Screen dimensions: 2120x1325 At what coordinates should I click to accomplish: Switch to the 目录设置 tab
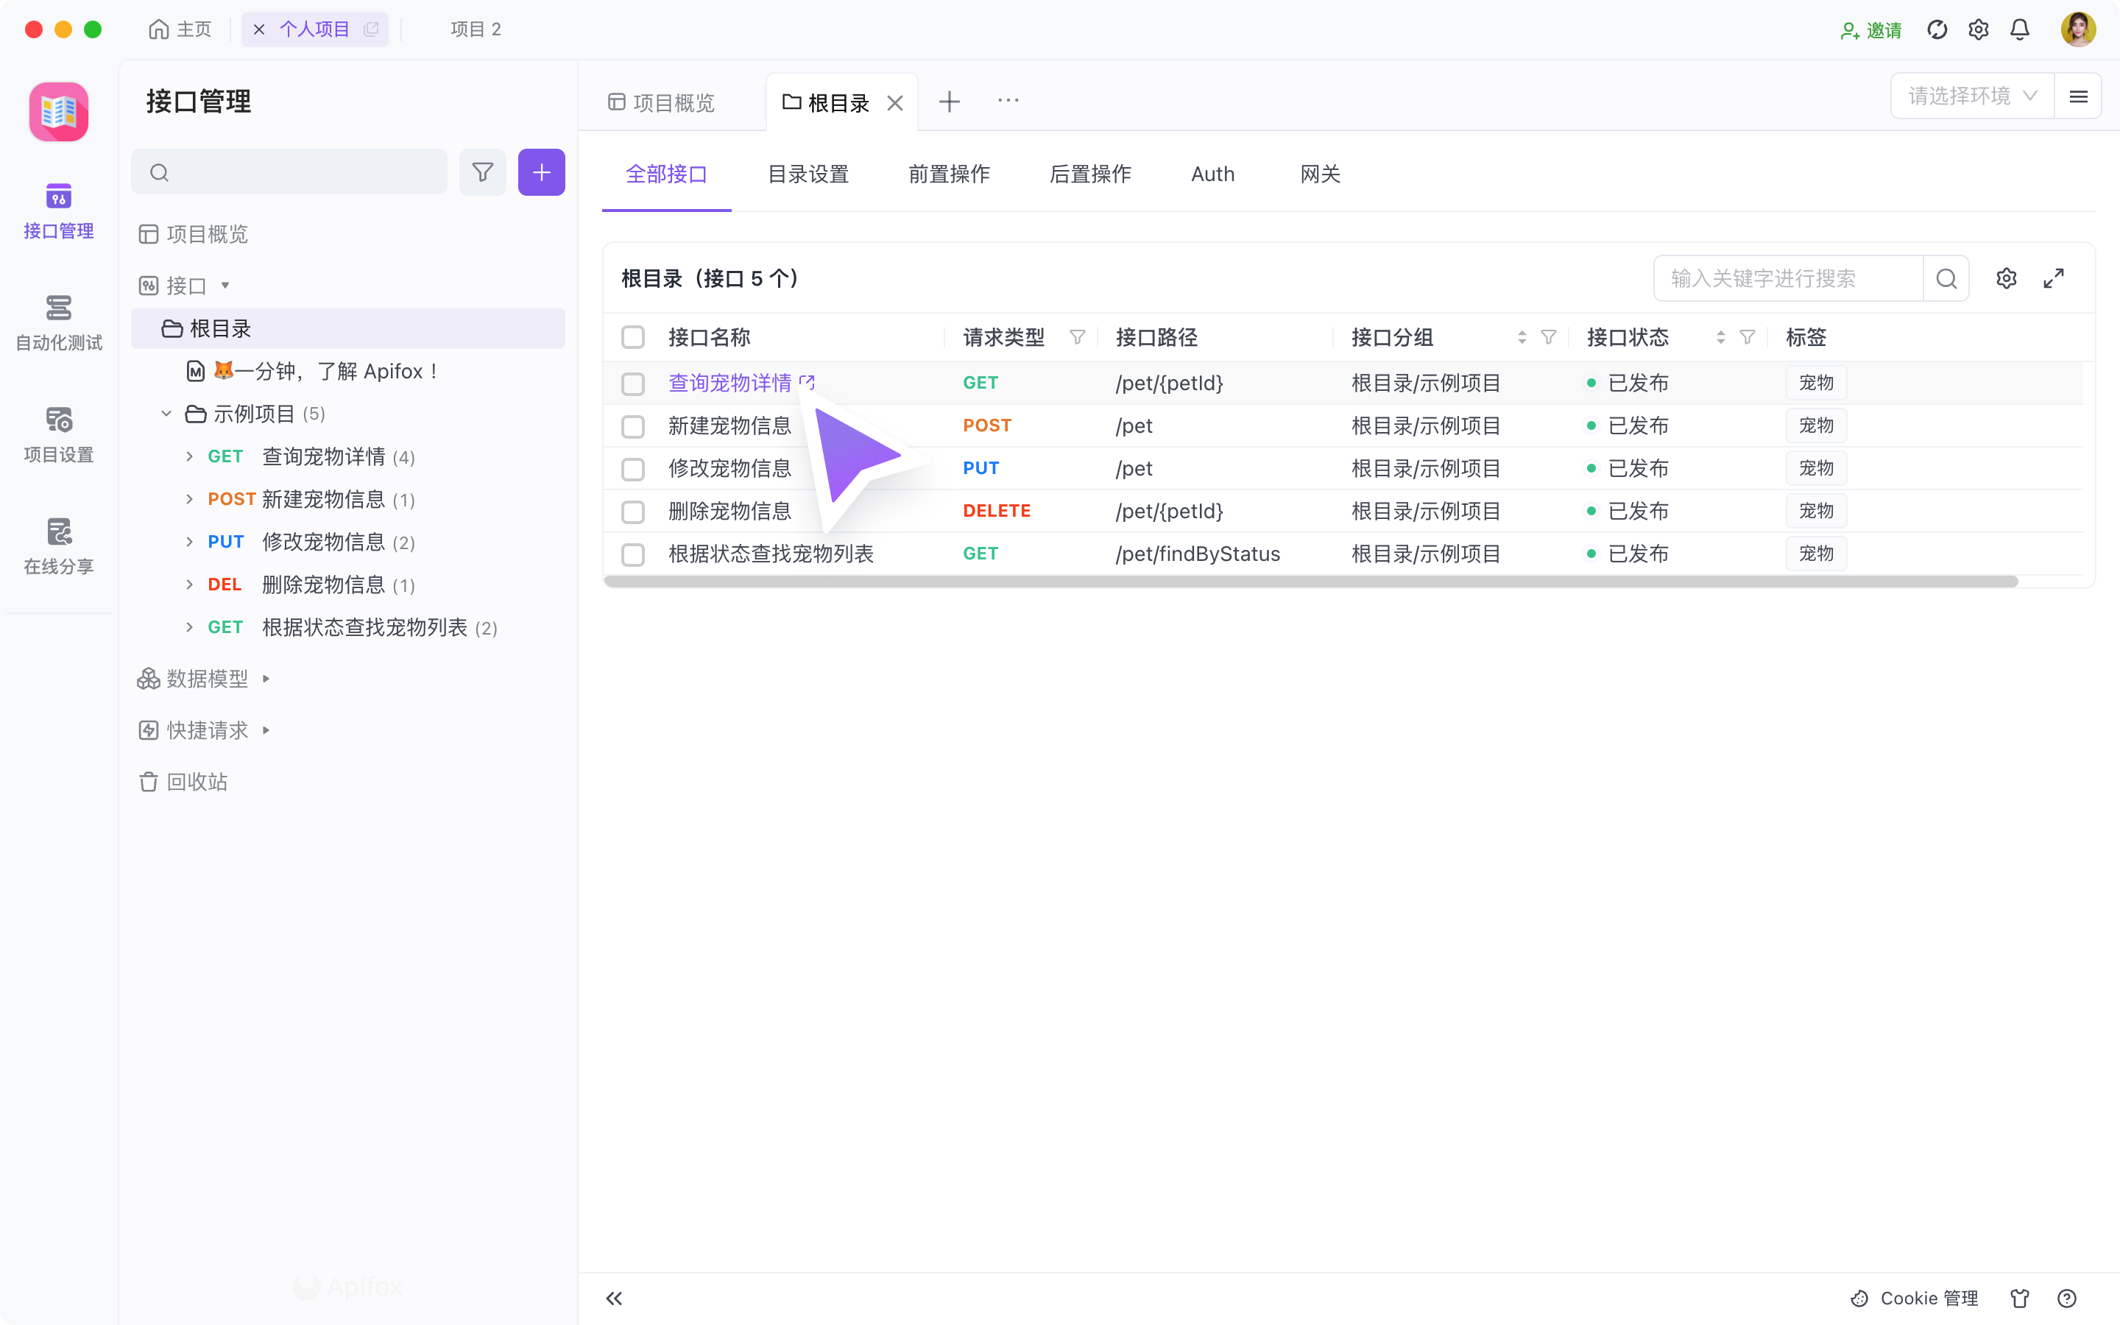pos(808,174)
